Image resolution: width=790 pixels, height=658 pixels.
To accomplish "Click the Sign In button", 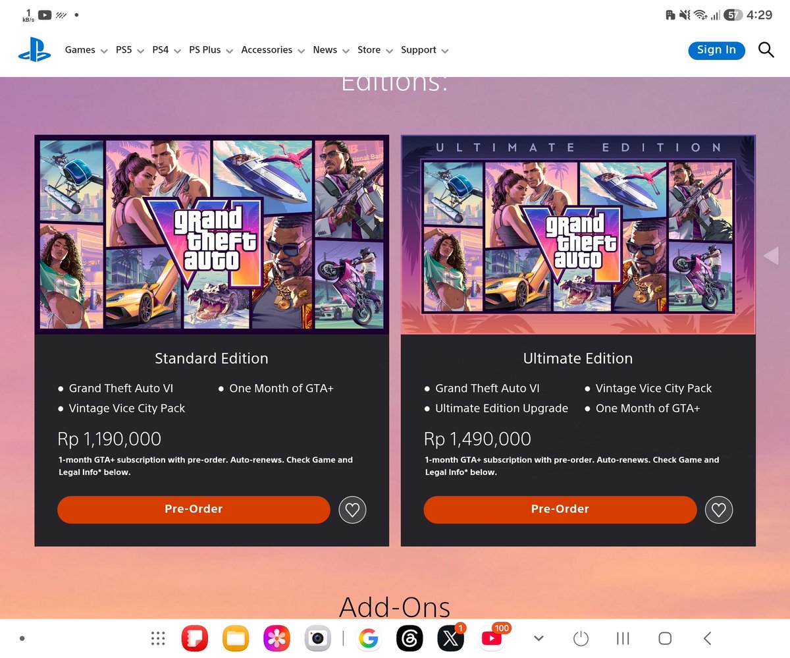I will pos(716,50).
